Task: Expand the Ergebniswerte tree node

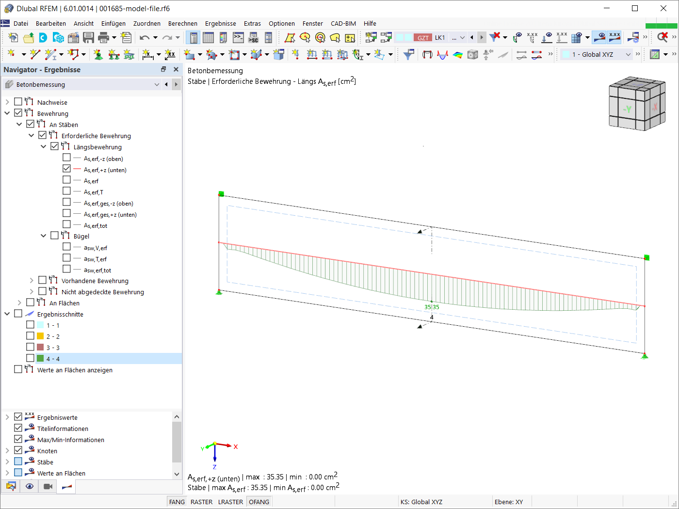Action: (7, 417)
